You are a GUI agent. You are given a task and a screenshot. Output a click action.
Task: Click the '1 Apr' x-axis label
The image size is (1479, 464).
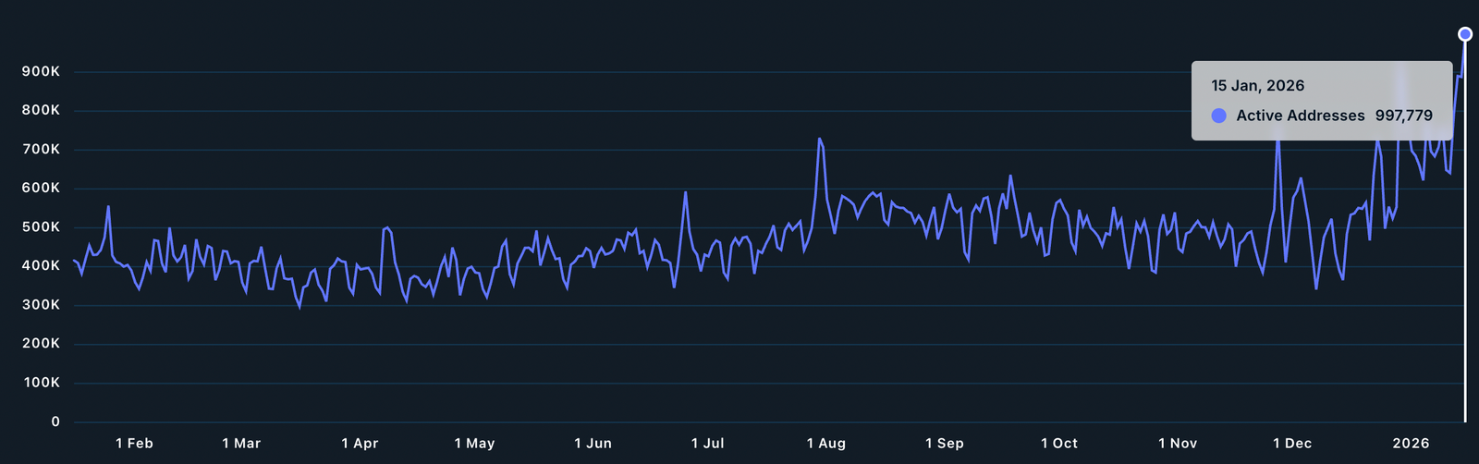(360, 444)
